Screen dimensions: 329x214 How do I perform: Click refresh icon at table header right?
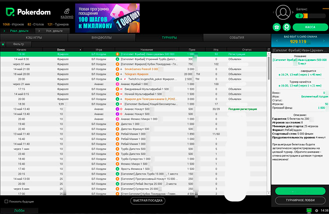[268, 49]
